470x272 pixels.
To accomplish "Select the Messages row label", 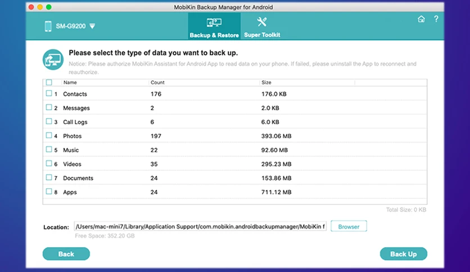I will pos(76,108).
